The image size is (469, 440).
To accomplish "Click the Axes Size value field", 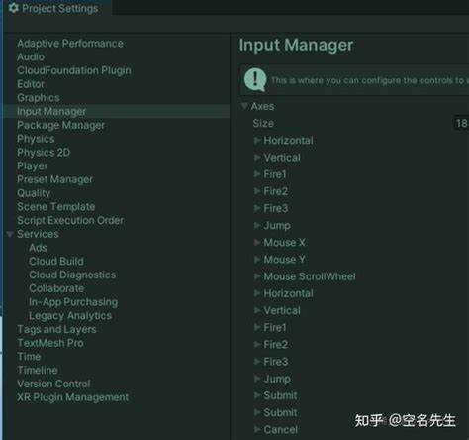I will pos(461,123).
